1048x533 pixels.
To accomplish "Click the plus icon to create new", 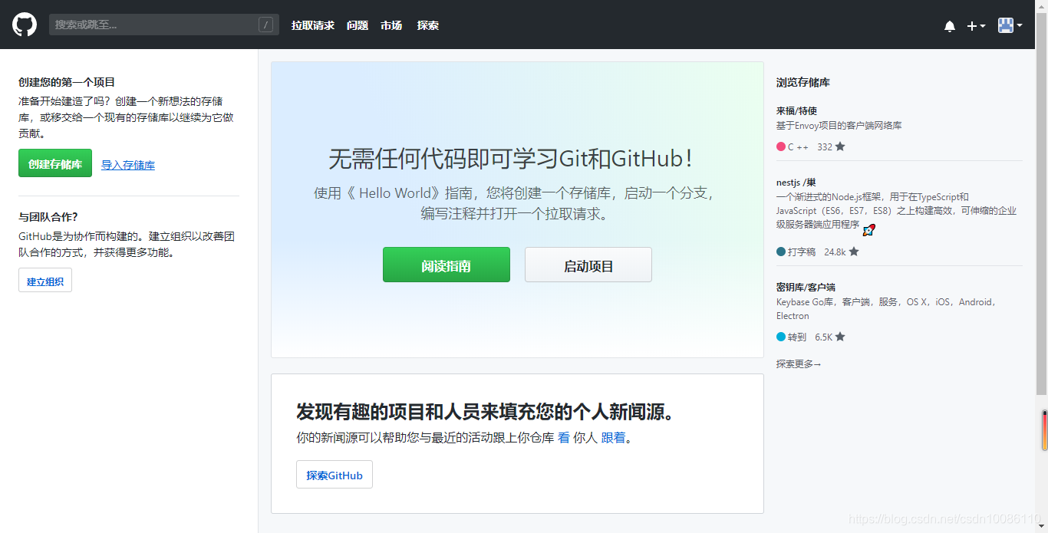I will click(x=971, y=25).
